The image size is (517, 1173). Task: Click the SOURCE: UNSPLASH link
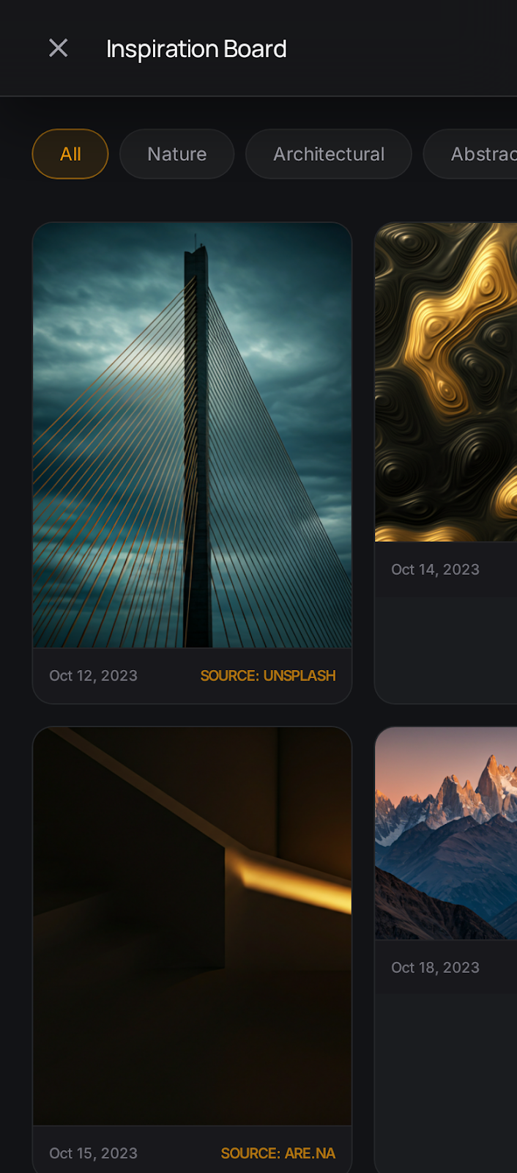[x=268, y=676]
